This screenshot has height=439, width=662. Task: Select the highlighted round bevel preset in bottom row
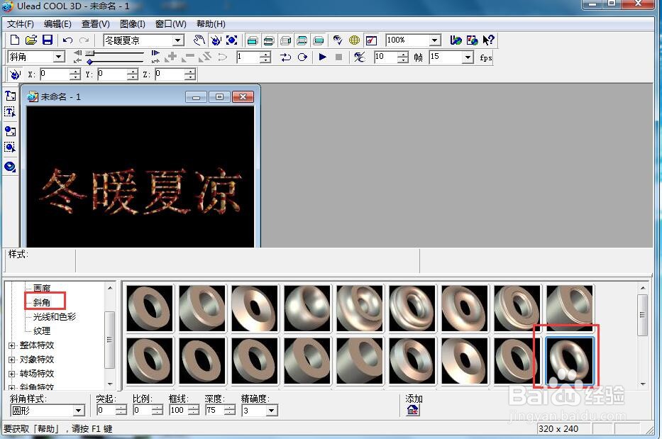tap(570, 360)
